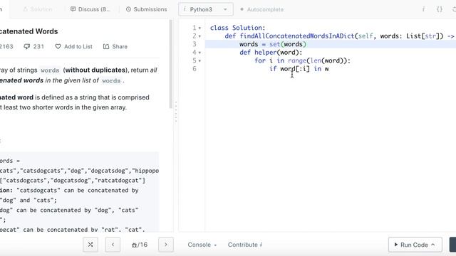Click the problem title Concatenated Words
This screenshot has width=456, height=256.
(x=28, y=31)
